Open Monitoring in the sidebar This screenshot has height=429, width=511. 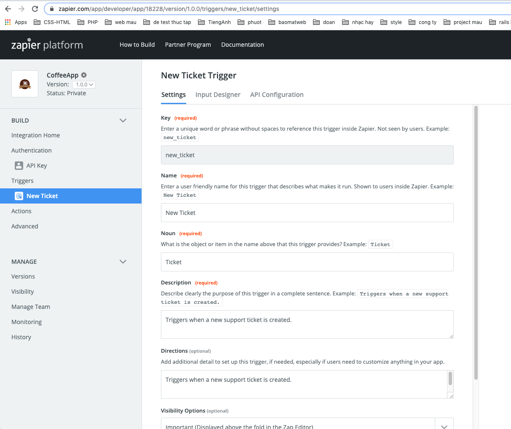coord(27,322)
